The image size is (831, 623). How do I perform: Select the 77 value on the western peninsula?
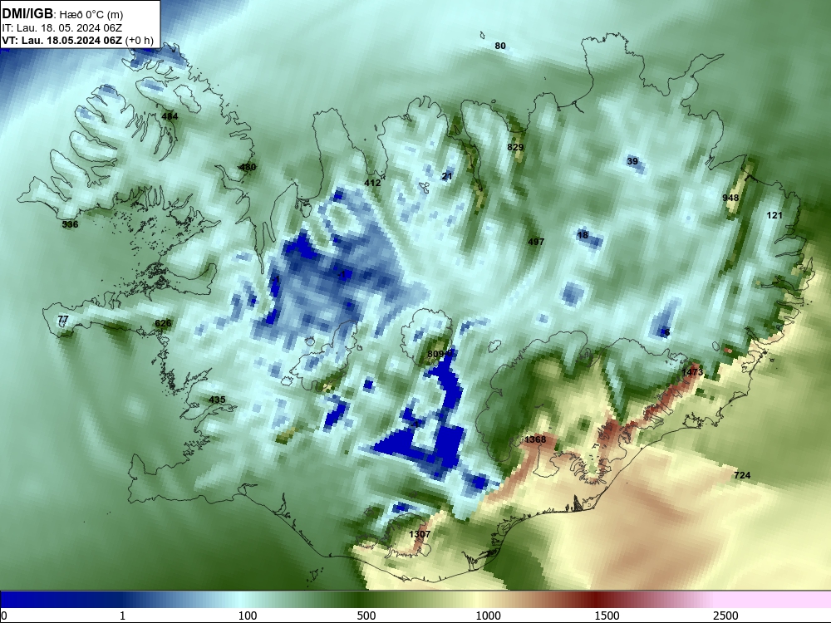click(x=63, y=319)
